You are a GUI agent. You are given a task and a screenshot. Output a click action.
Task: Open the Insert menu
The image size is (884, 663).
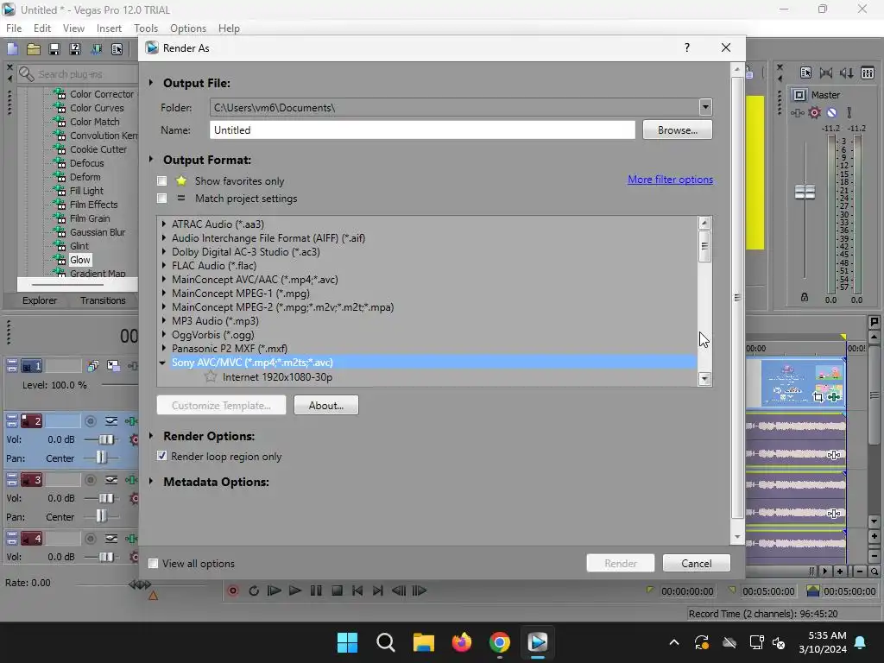point(109,28)
